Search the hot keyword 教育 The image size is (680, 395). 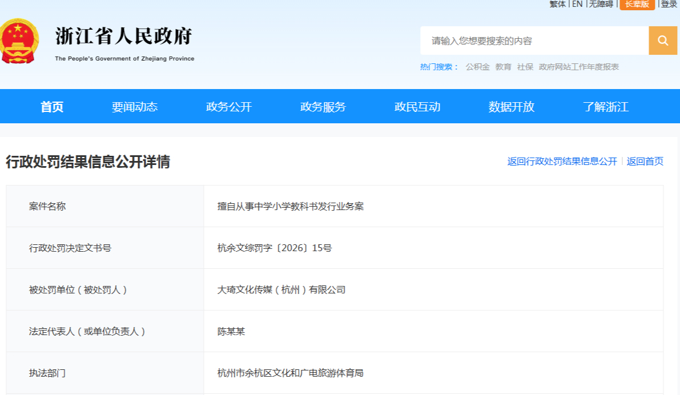(503, 67)
